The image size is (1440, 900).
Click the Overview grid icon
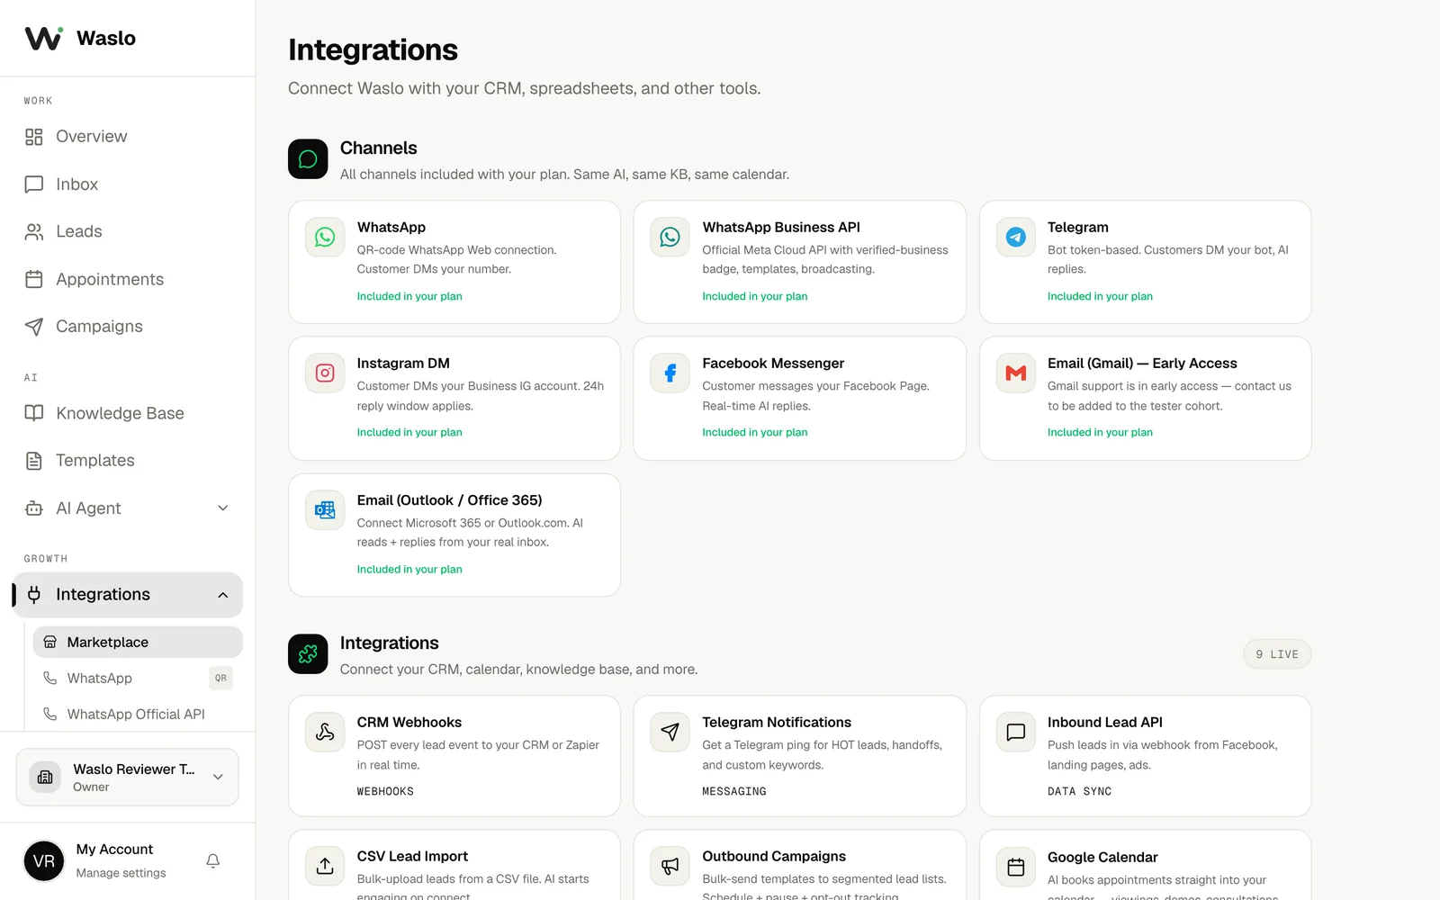(x=34, y=137)
